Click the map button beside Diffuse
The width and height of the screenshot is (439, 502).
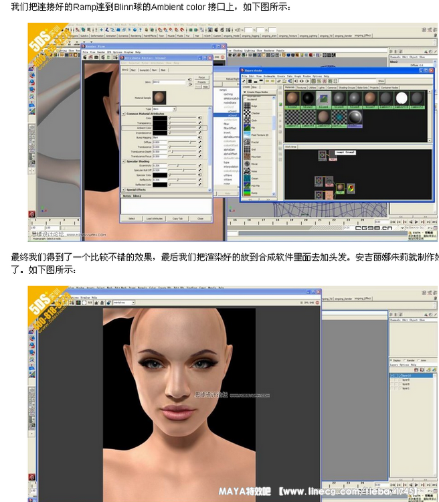click(200, 142)
